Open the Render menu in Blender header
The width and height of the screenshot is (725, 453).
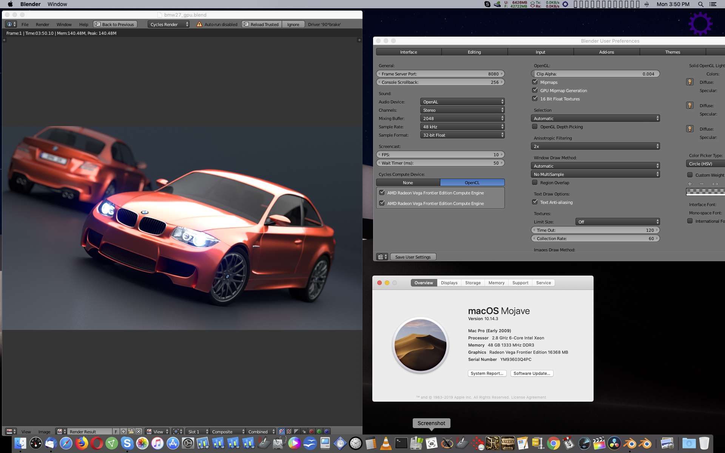pyautogui.click(x=42, y=24)
